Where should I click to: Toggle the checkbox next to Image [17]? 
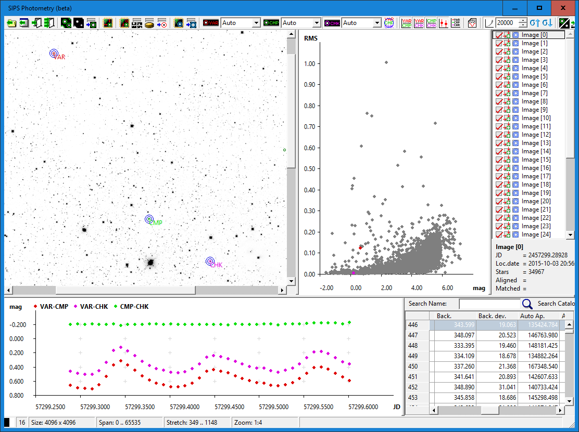[x=499, y=176]
